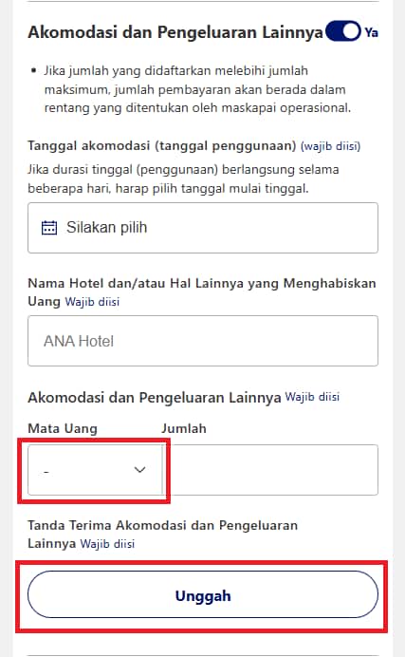
Task: Click Wajib diisi beside the receipt label
Action: (107, 544)
